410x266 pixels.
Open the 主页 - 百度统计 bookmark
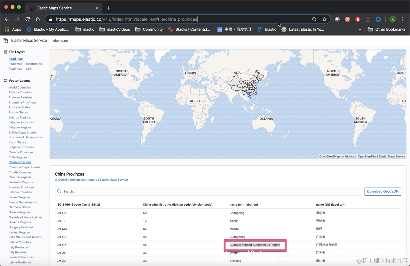(x=234, y=29)
